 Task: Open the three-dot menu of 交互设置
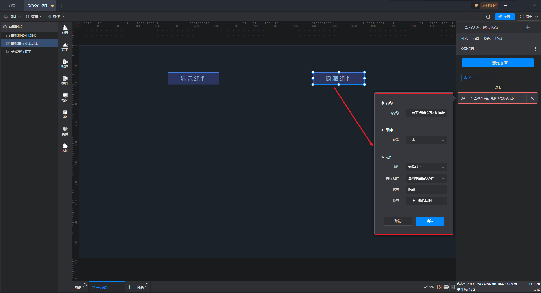tap(535, 49)
